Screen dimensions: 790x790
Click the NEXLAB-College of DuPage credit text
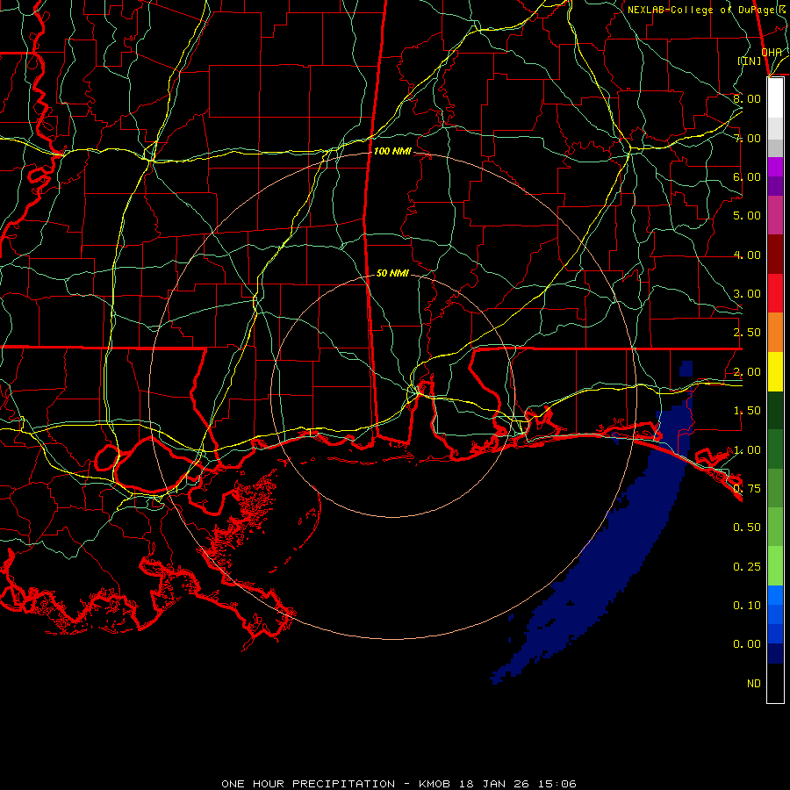point(707,10)
